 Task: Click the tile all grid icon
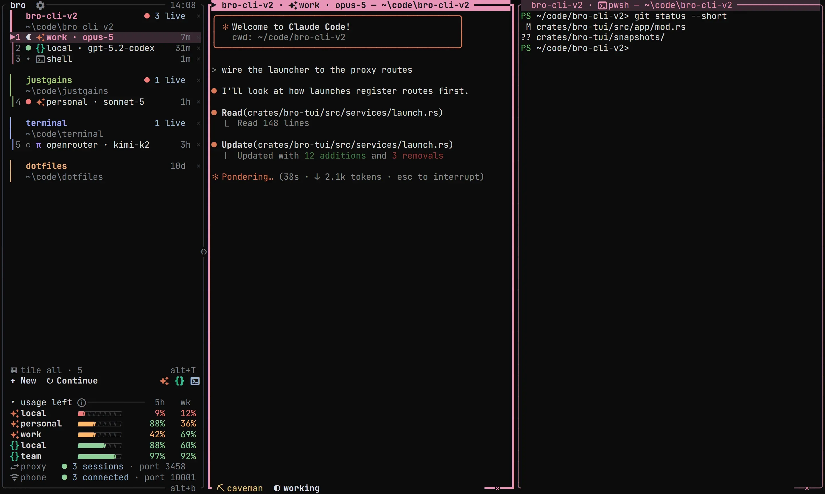[14, 370]
